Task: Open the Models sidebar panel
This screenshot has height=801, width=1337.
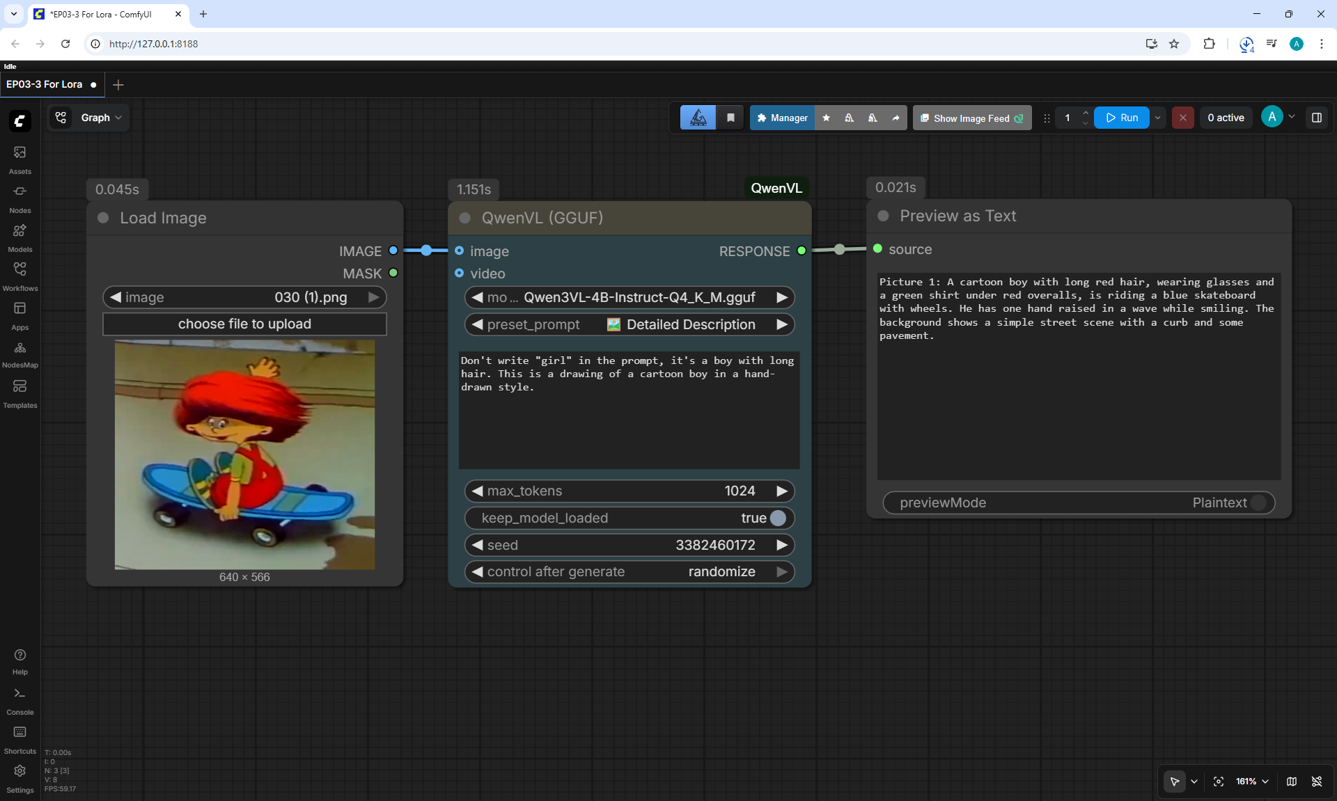Action: [19, 237]
